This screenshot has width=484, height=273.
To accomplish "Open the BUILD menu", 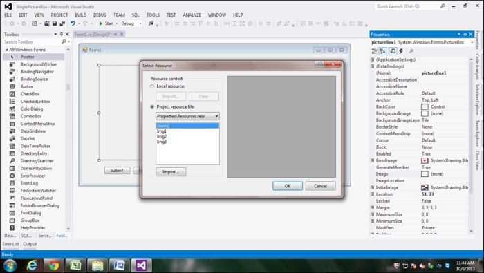I will (81, 15).
